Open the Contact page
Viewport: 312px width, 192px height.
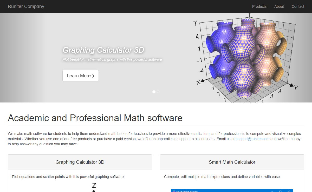[x=298, y=6]
